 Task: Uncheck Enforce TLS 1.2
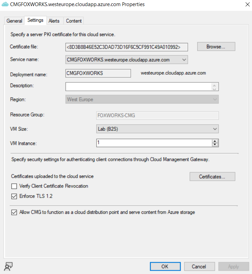coord(14,196)
